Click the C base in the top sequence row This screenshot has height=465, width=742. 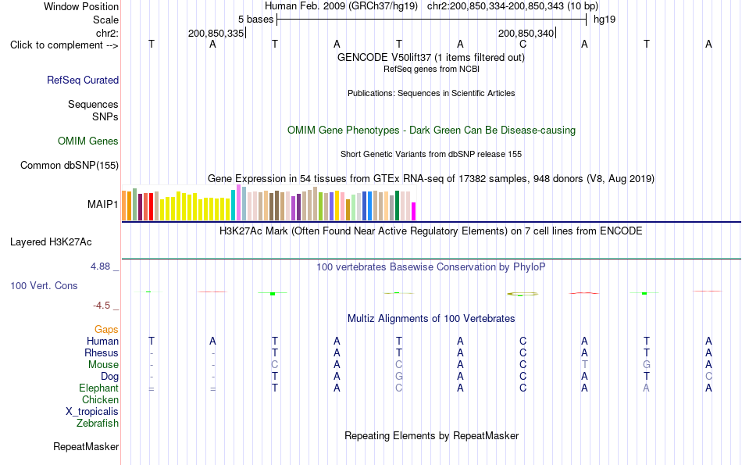(523, 44)
